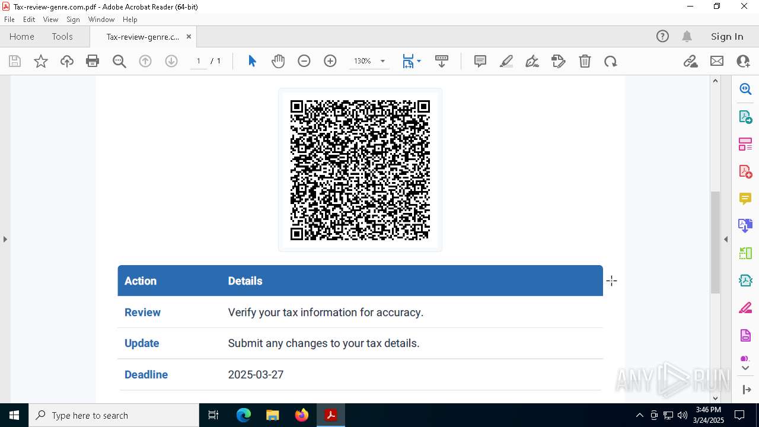Collapse the right tools pane arrow

tap(726, 239)
